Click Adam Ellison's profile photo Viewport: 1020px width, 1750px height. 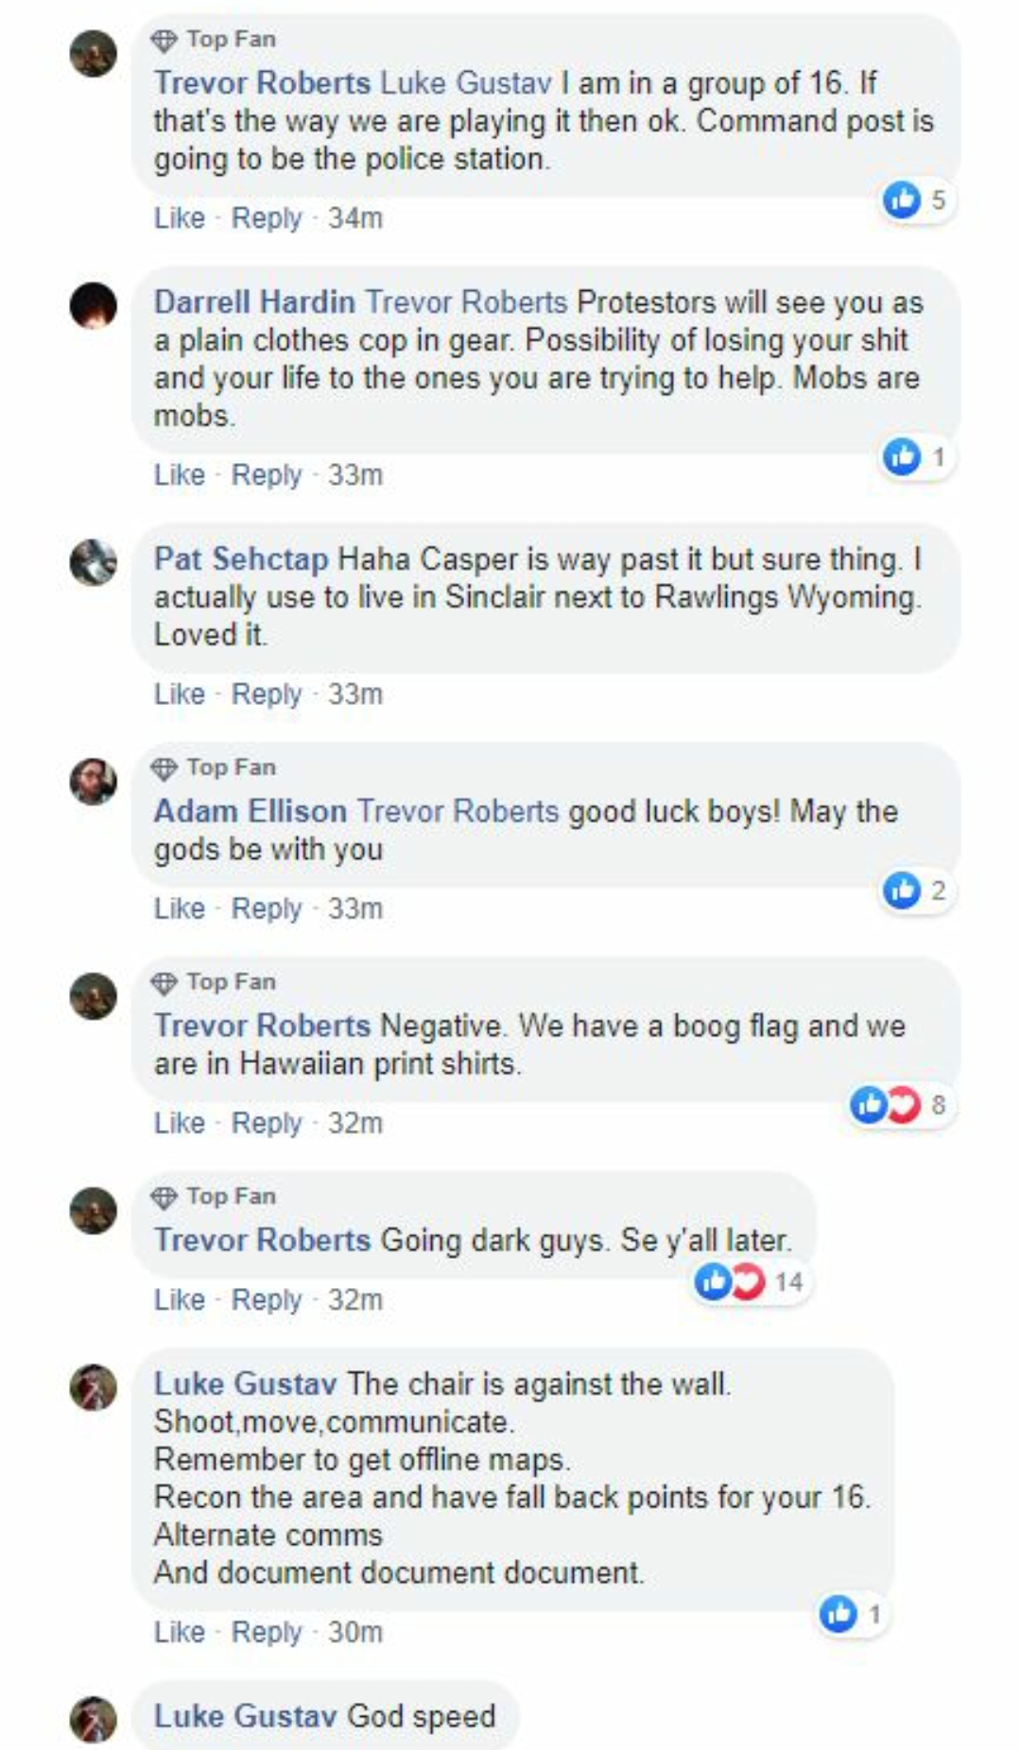94,781
